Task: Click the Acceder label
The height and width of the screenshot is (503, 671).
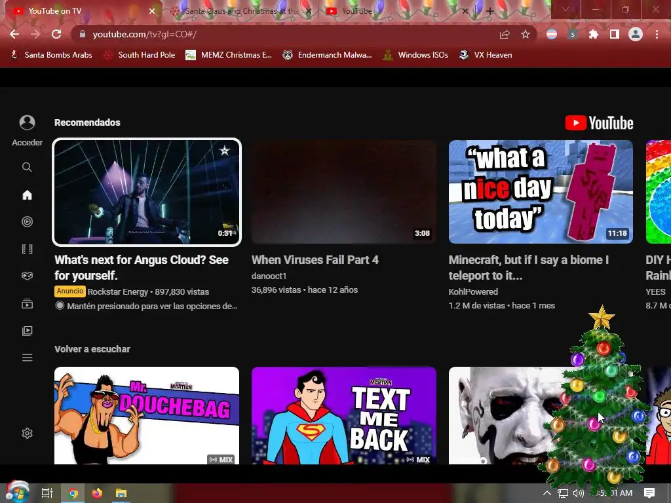Action: pos(27,142)
